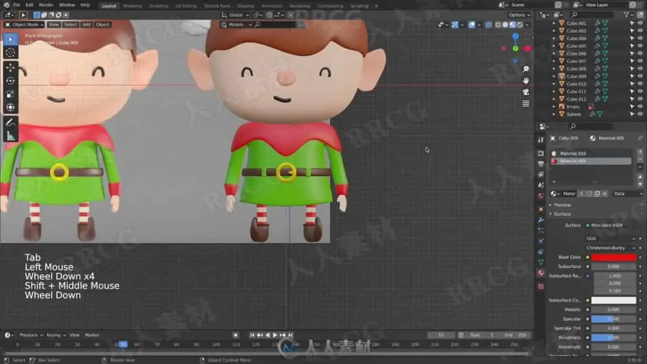Activate the Scale tool
647x364 pixels.
[10, 94]
